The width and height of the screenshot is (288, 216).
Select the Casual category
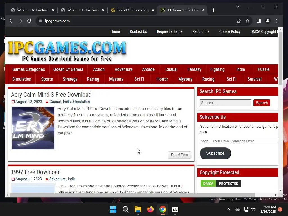pyautogui.click(x=171, y=69)
